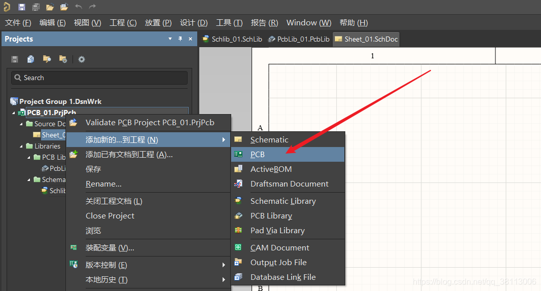
Task: Add a new PCB from the submenu
Action: [x=288, y=155]
